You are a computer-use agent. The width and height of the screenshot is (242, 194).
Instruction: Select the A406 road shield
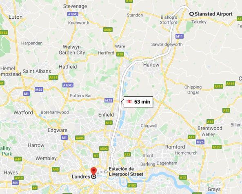click(x=80, y=138)
